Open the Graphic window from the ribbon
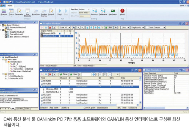The width and height of the screenshot is (189, 131). coord(4,12)
